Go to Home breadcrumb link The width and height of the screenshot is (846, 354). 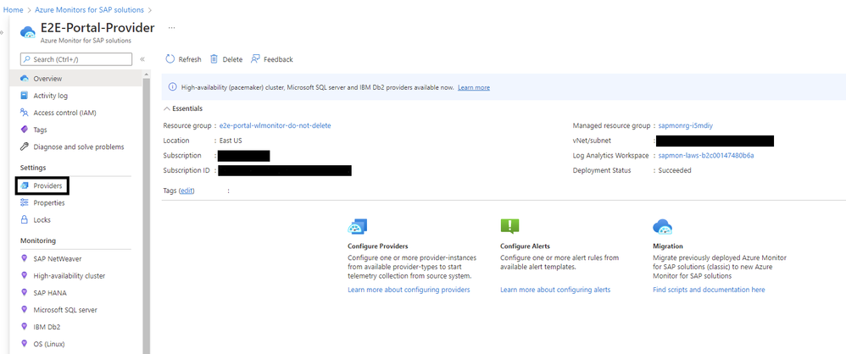tap(14, 9)
